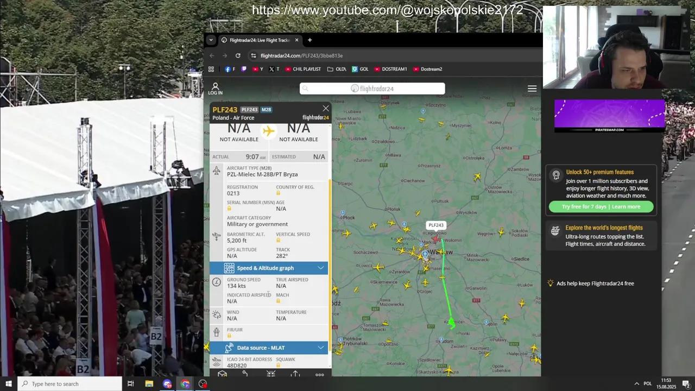The height and width of the screenshot is (391, 695).
Task: Click the PZL-Mielec M-28B/PT Bryza aircraft type
Action: click(262, 174)
